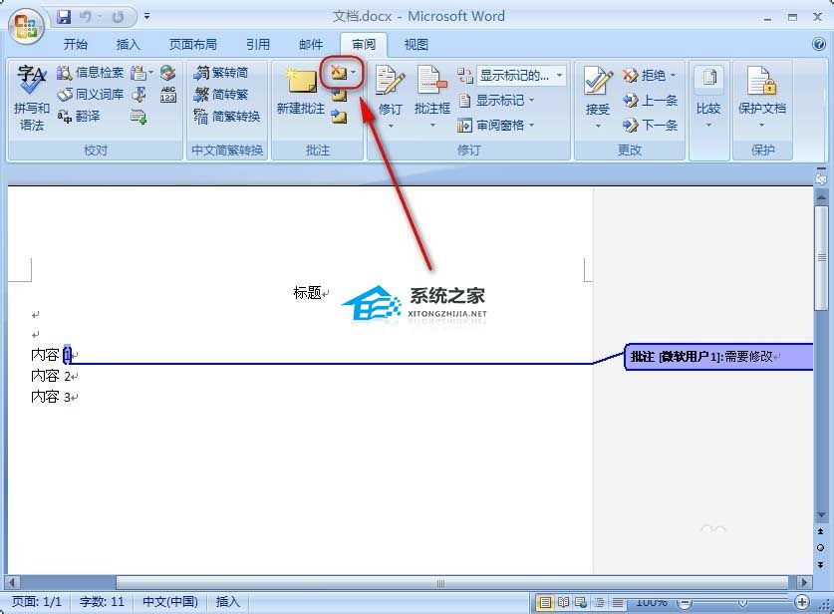Viewport: 834px width, 614px height.
Task: Switch to Print Layout view
Action: tap(545, 603)
